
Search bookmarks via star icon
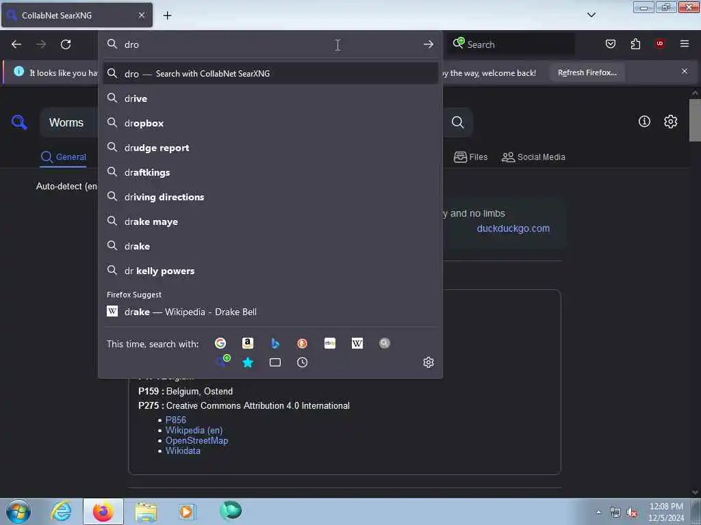(x=248, y=362)
